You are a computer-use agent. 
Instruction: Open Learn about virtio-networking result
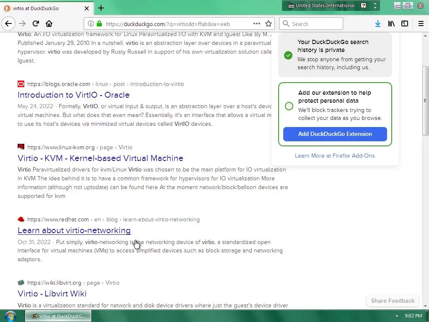tap(74, 230)
